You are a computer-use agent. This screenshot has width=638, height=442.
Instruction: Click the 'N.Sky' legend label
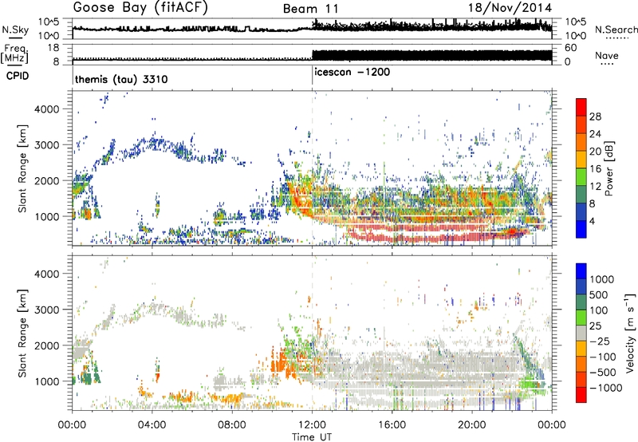pyautogui.click(x=15, y=30)
